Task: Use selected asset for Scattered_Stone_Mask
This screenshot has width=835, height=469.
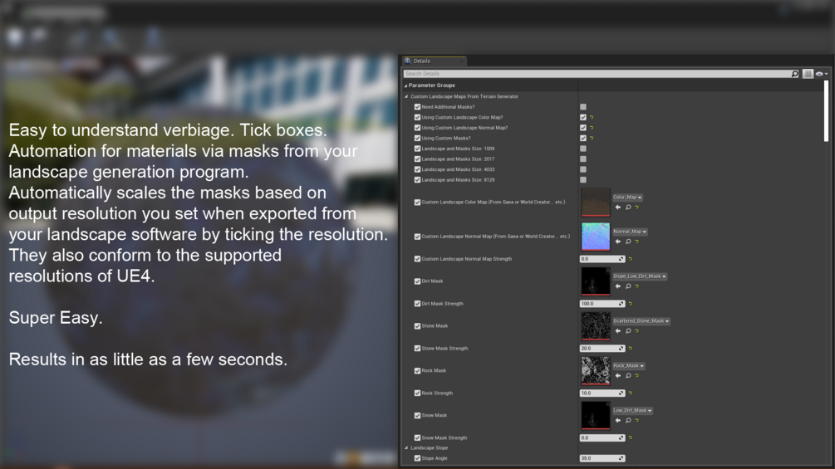Action: pos(617,330)
